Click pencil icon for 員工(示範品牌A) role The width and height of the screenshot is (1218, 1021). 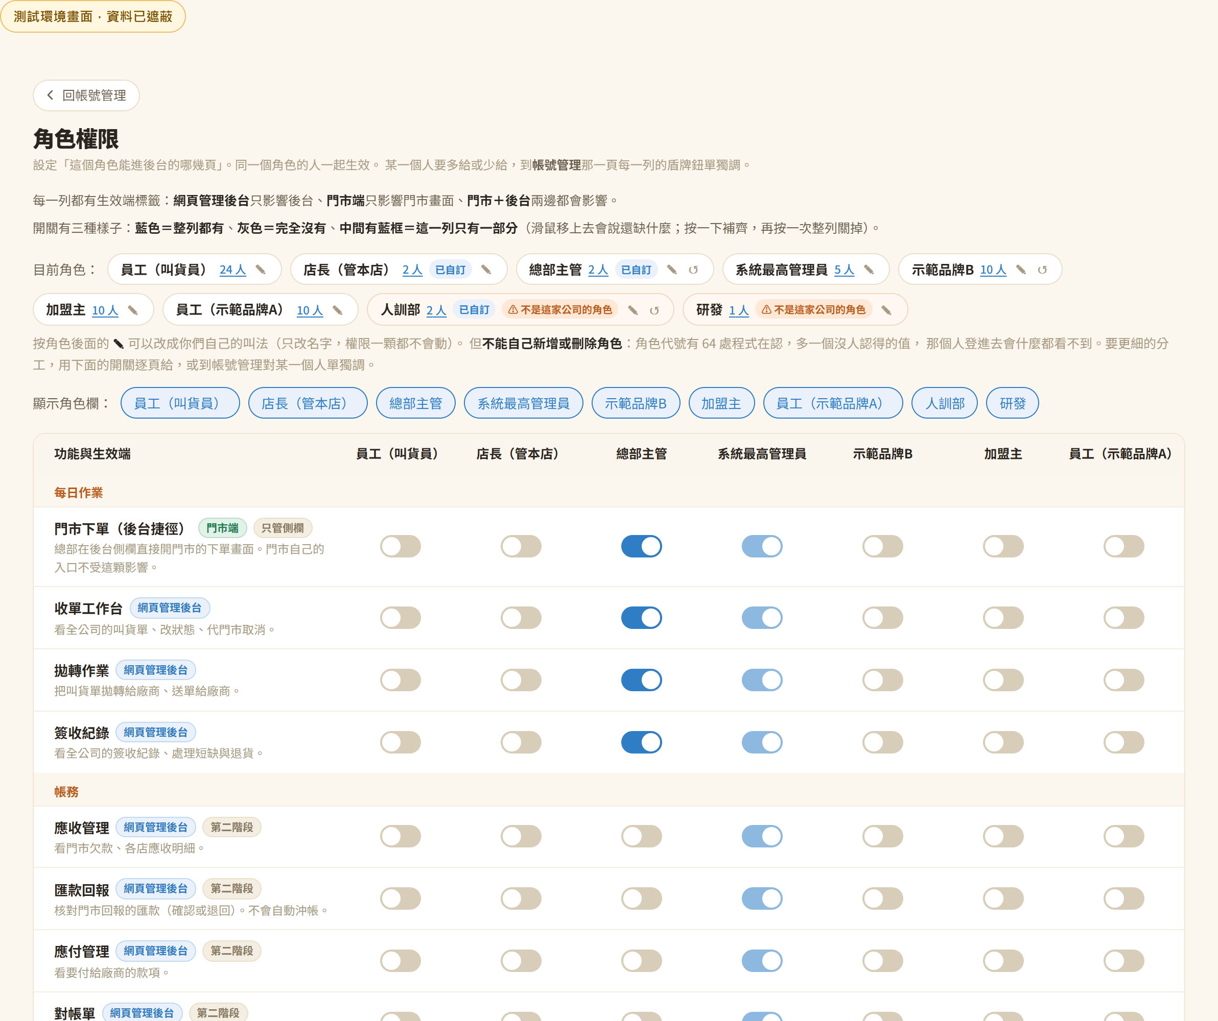click(x=338, y=310)
